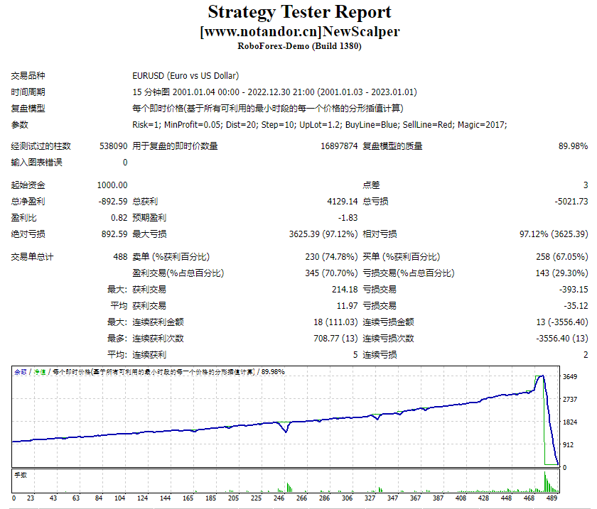The width and height of the screenshot is (597, 509).
Task: Select the 输入图表错误 chart errors label
Action: pyautogui.click(x=36, y=163)
